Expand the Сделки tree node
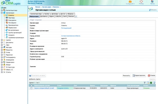 tap(2, 40)
